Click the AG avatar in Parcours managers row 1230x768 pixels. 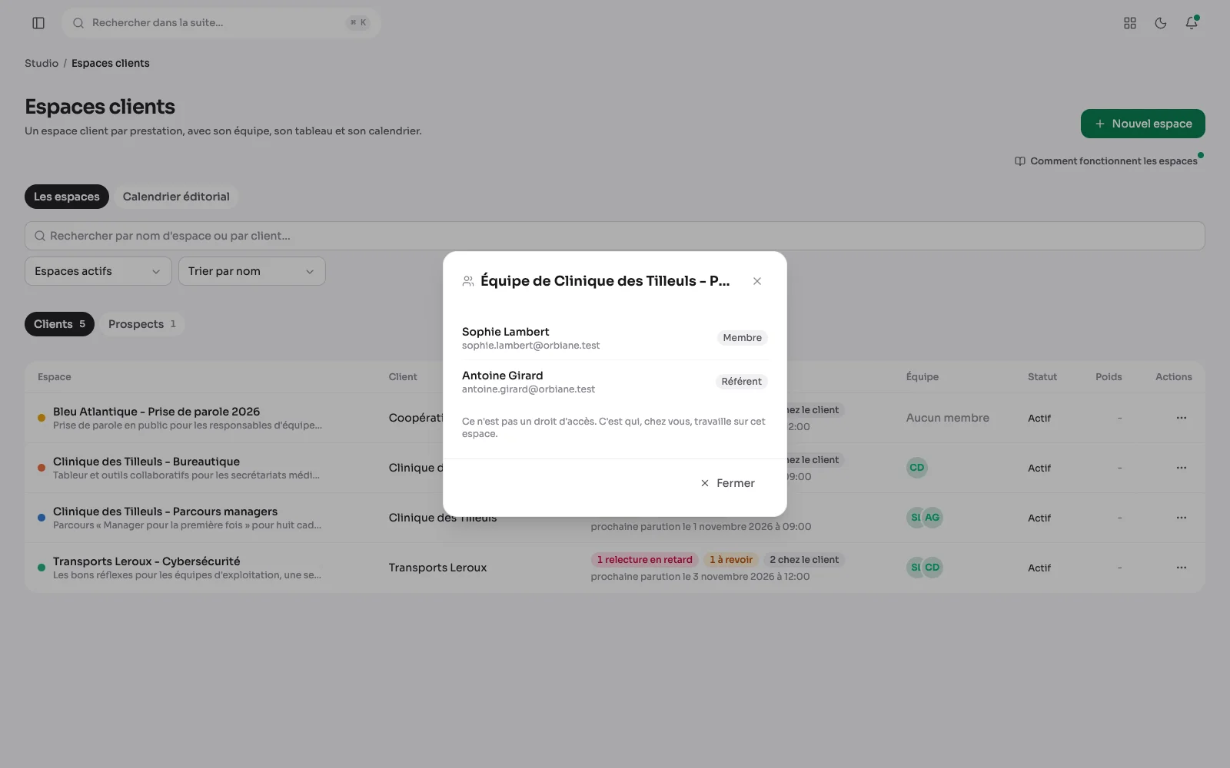coord(932,518)
